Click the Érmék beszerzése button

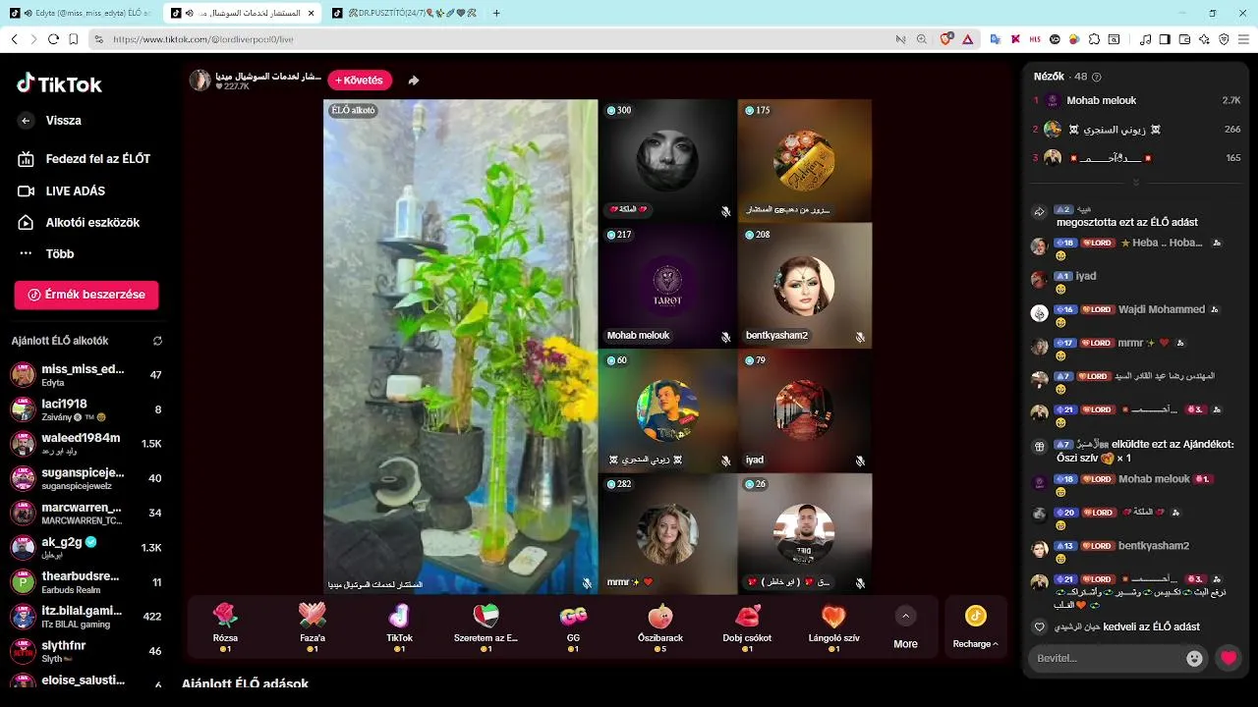pos(86,295)
